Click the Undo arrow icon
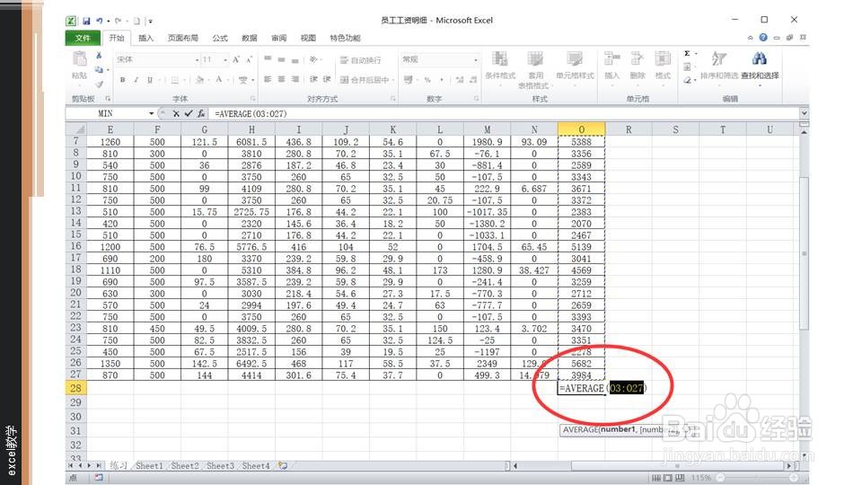The width and height of the screenshot is (862, 485). tap(100, 21)
